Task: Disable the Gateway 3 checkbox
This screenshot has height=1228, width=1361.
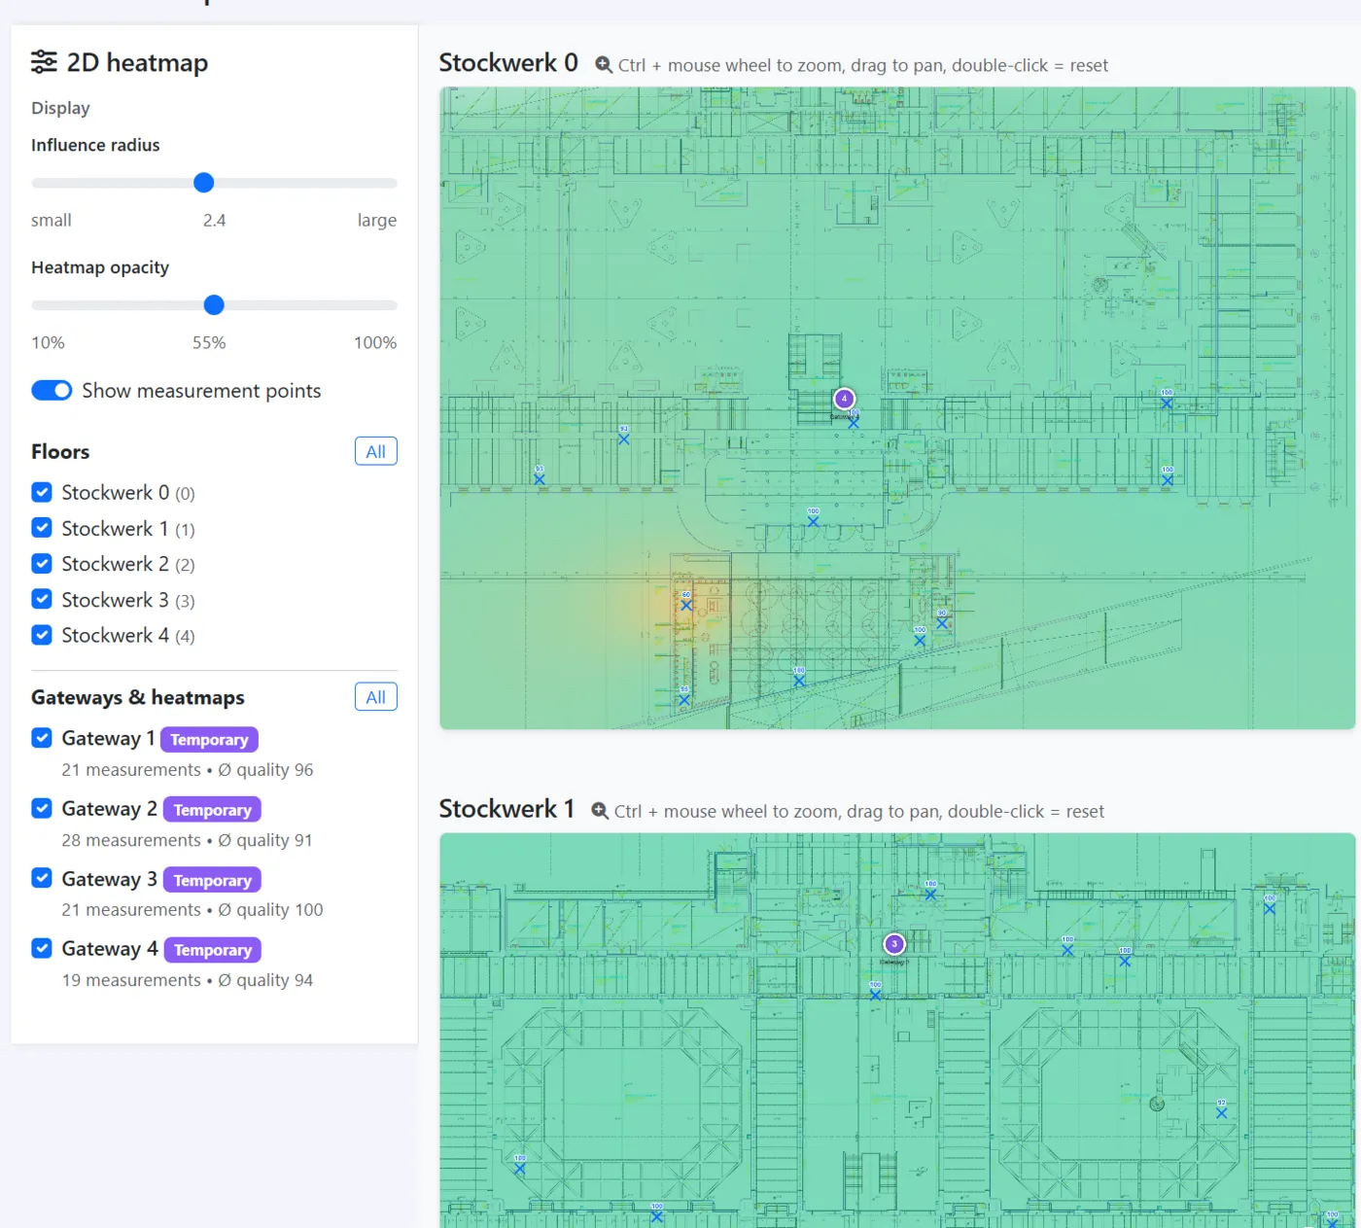Action: (x=42, y=878)
